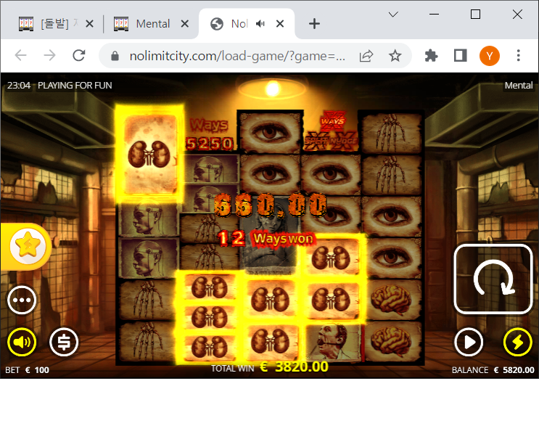Click the top brain symbol on reel five
539x426 pixels.
click(x=391, y=300)
